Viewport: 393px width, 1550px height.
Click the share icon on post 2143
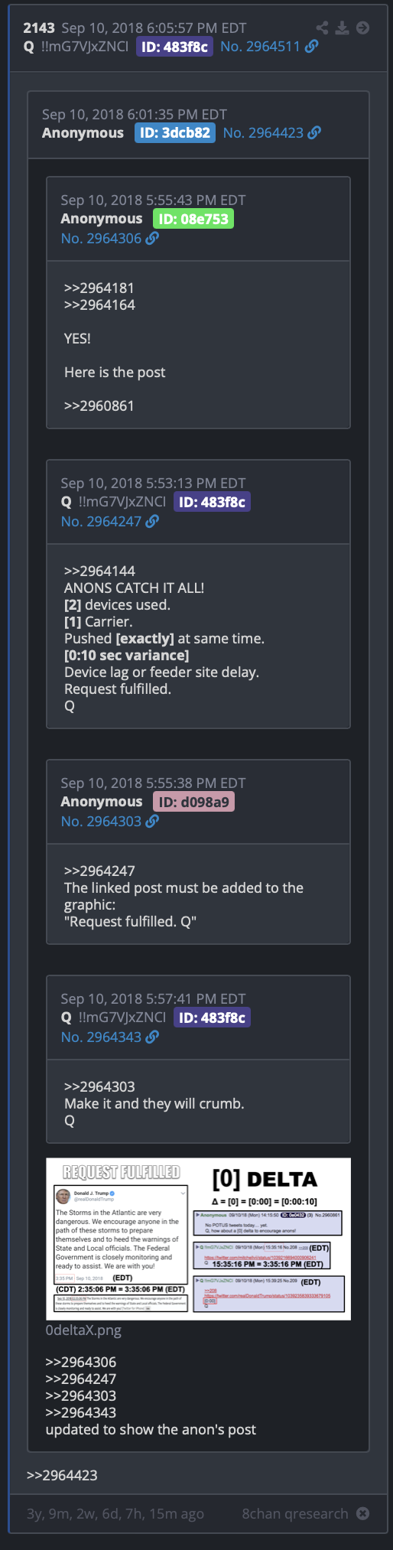(x=322, y=28)
